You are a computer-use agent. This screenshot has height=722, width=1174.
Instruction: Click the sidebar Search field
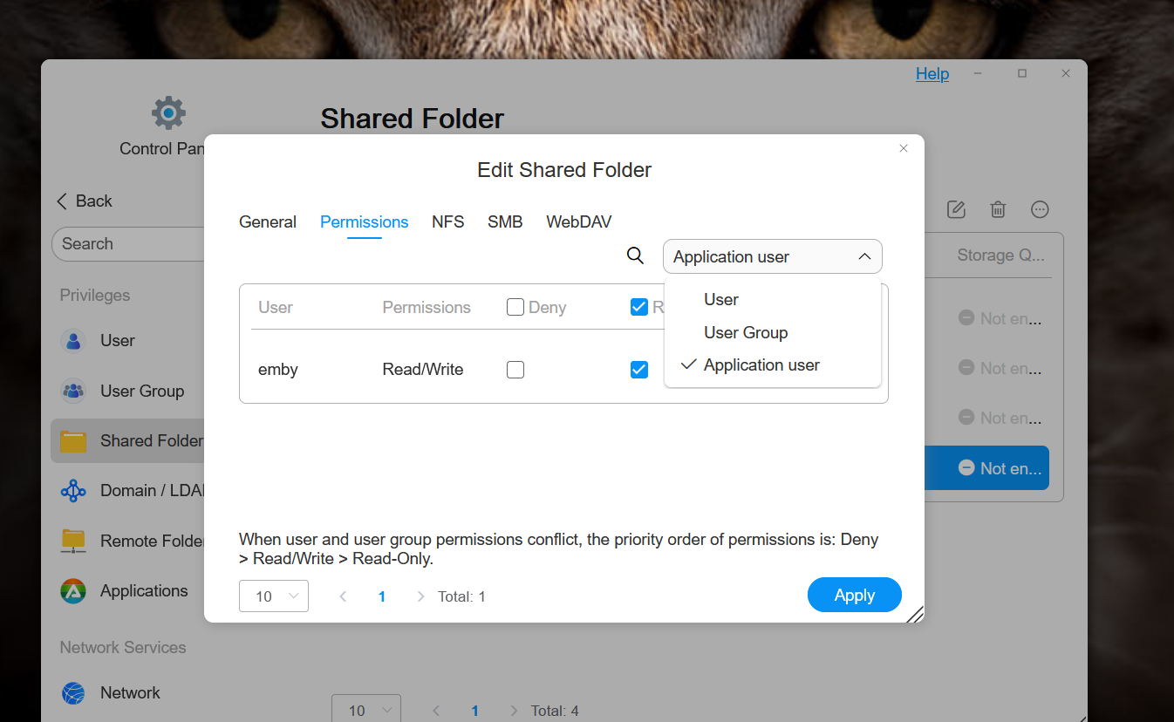(x=131, y=244)
